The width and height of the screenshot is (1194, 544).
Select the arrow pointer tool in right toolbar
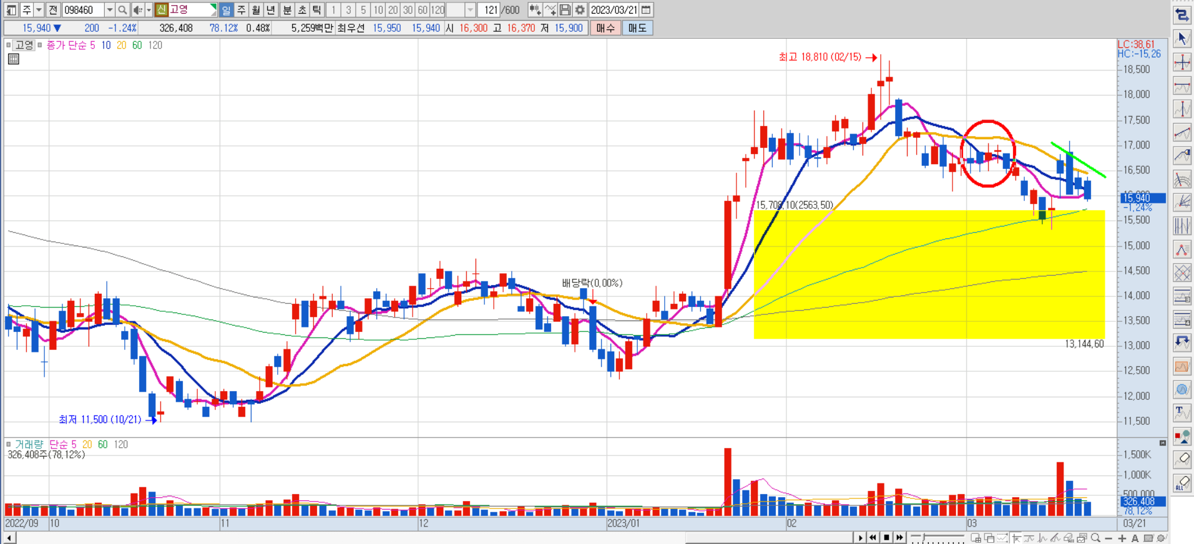pos(1182,39)
